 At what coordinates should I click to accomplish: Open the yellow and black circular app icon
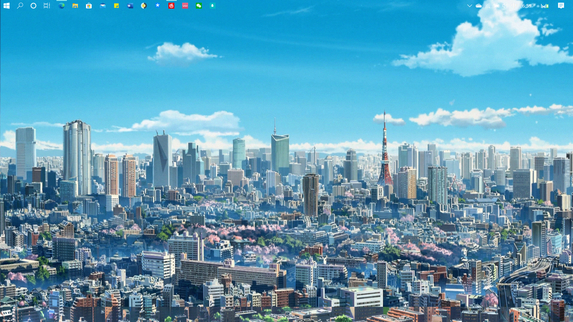coord(144,6)
